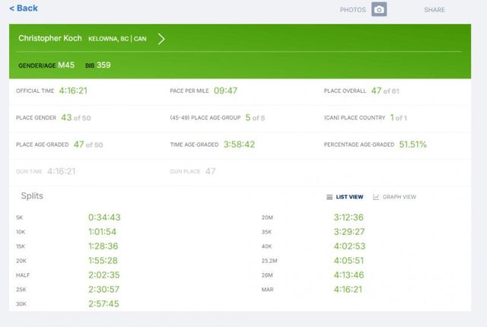The height and width of the screenshot is (327, 487).
Task: Go back using the Back link
Action: pos(24,8)
